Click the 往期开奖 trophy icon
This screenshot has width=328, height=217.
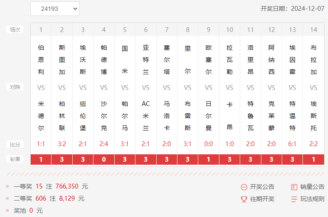tap(244, 199)
